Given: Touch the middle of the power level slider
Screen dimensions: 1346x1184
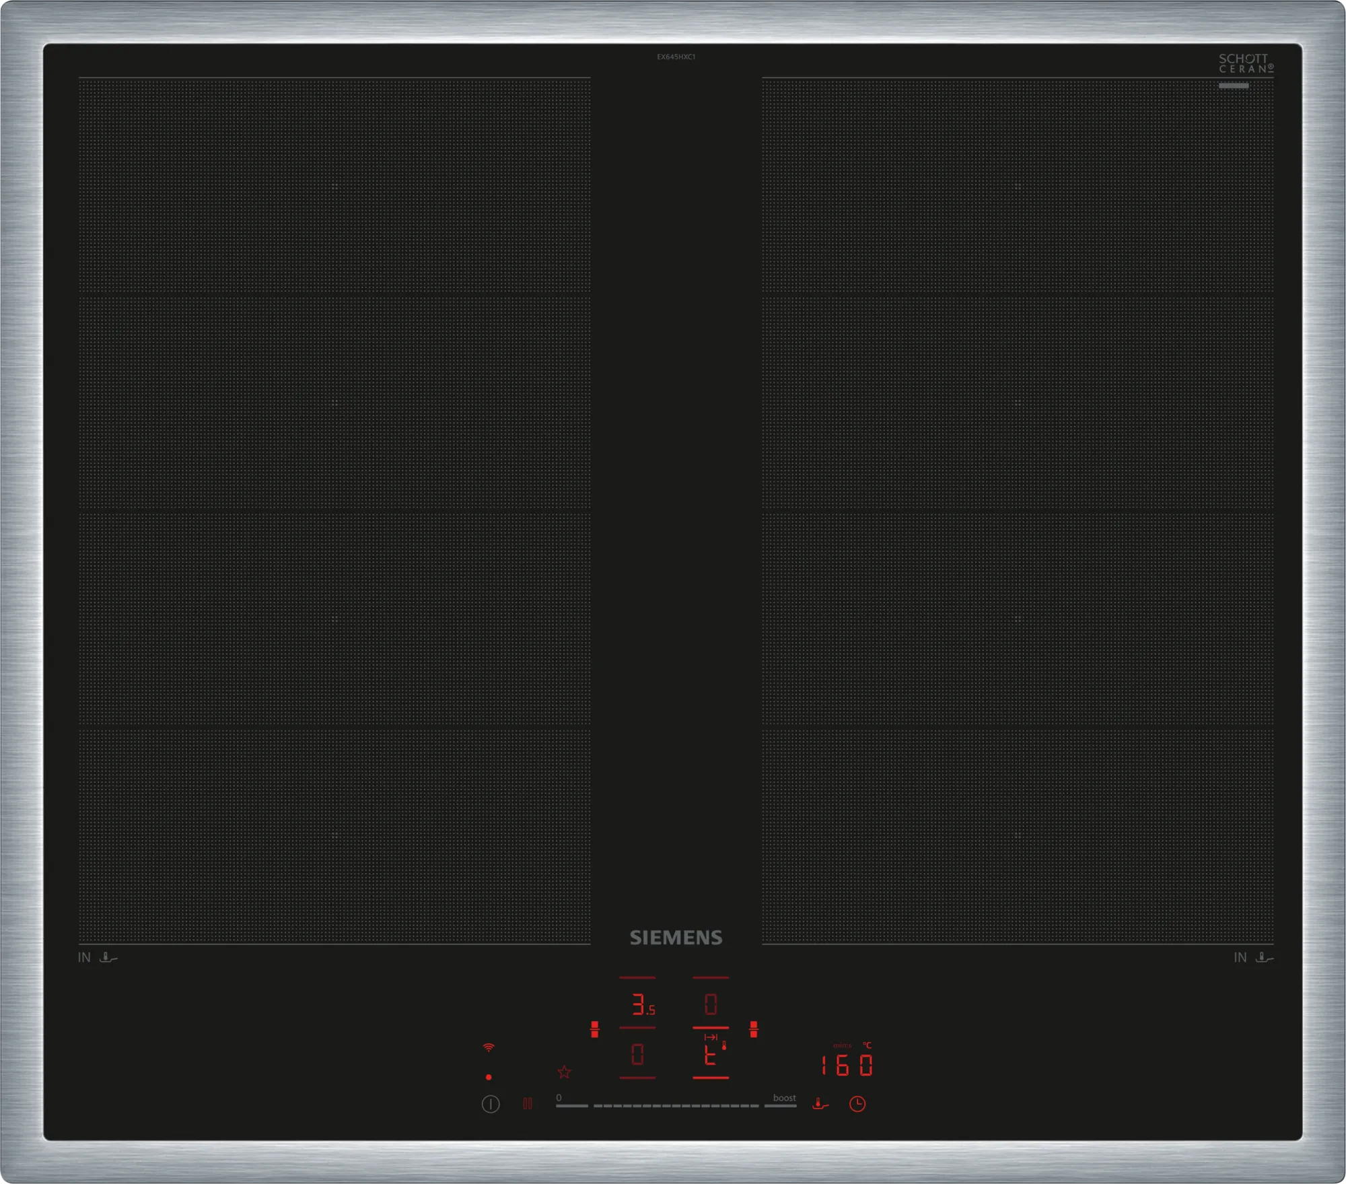Looking at the screenshot, I should [x=676, y=1105].
